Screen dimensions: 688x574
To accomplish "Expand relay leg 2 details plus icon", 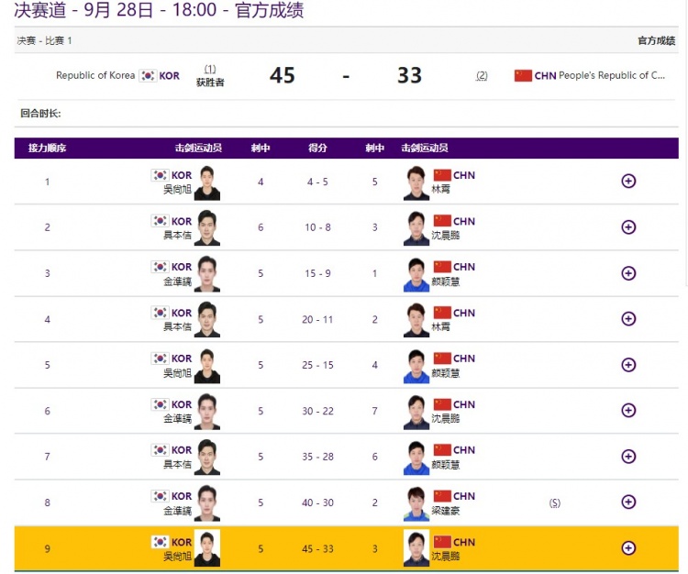I will (x=628, y=227).
